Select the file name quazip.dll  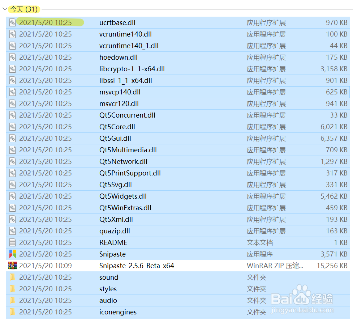115,231
